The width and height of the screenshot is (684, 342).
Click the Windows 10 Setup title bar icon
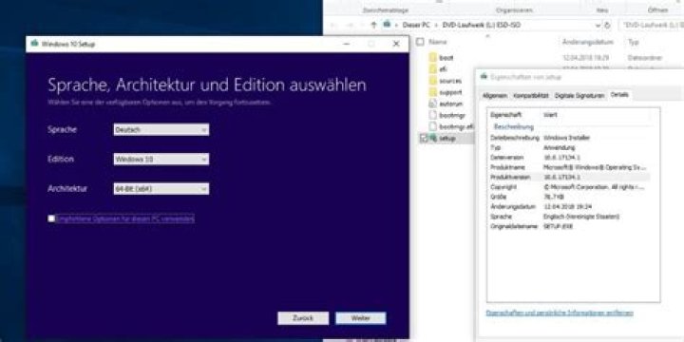click(34, 44)
